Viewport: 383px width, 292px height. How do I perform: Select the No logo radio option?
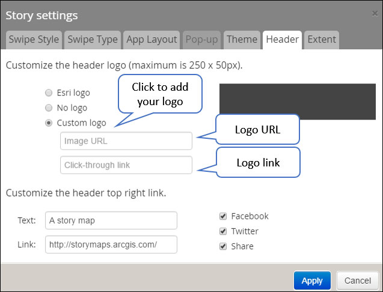(49, 108)
